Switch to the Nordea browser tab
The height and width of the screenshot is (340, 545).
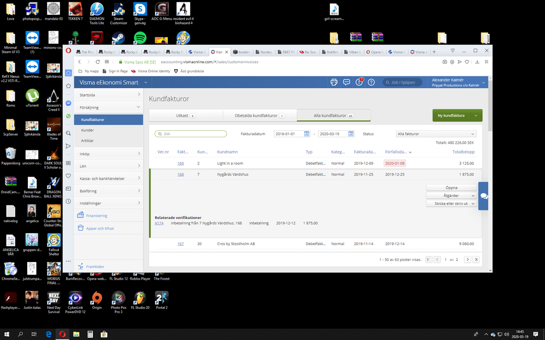click(x=264, y=52)
